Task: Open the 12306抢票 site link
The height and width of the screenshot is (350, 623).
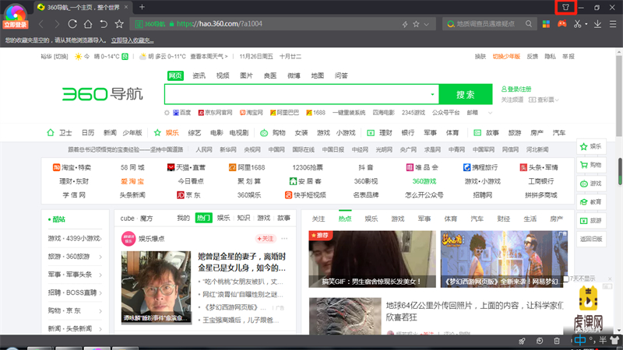Action: 308,167
